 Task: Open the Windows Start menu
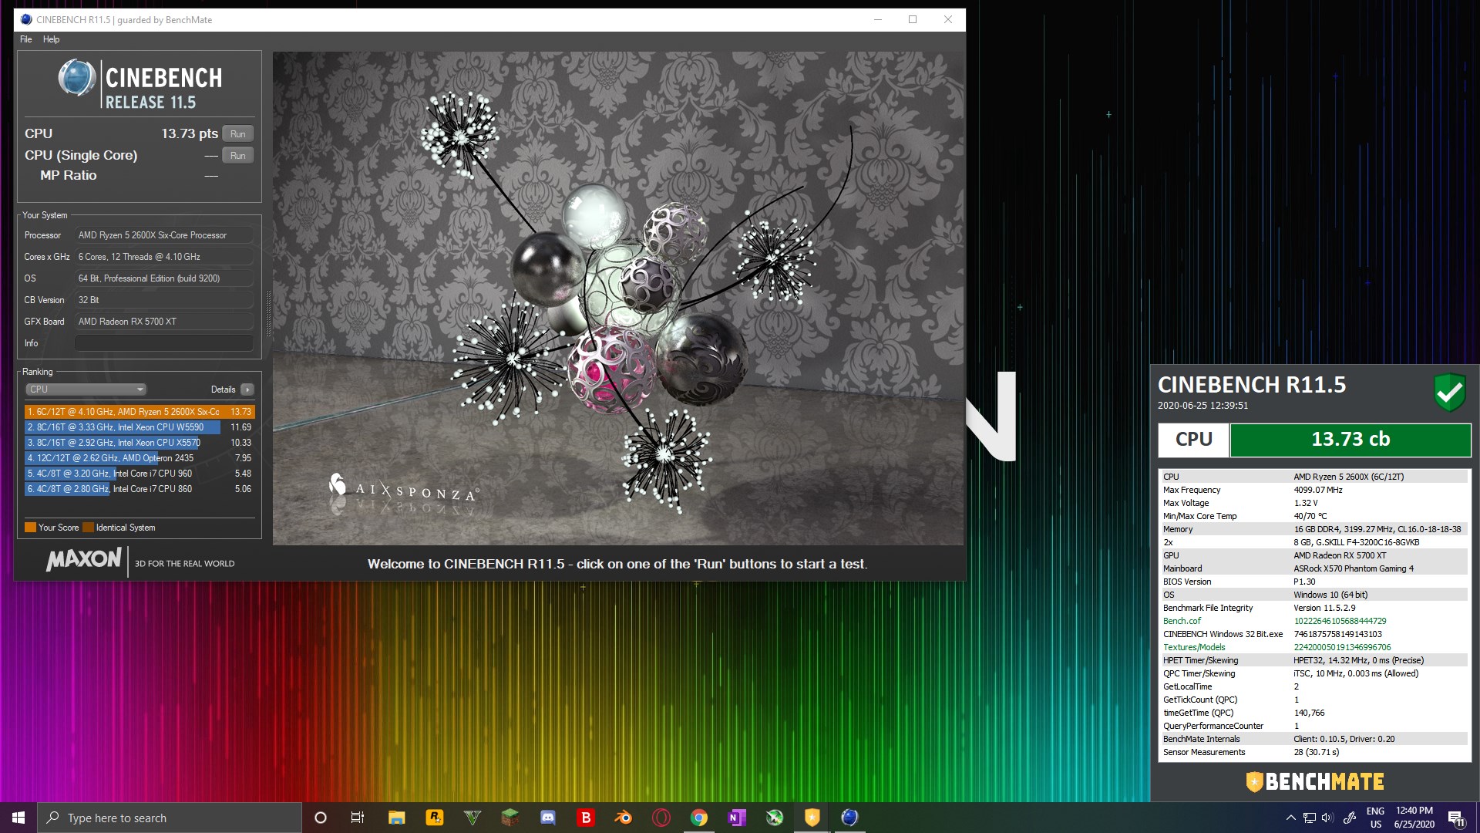click(x=18, y=818)
